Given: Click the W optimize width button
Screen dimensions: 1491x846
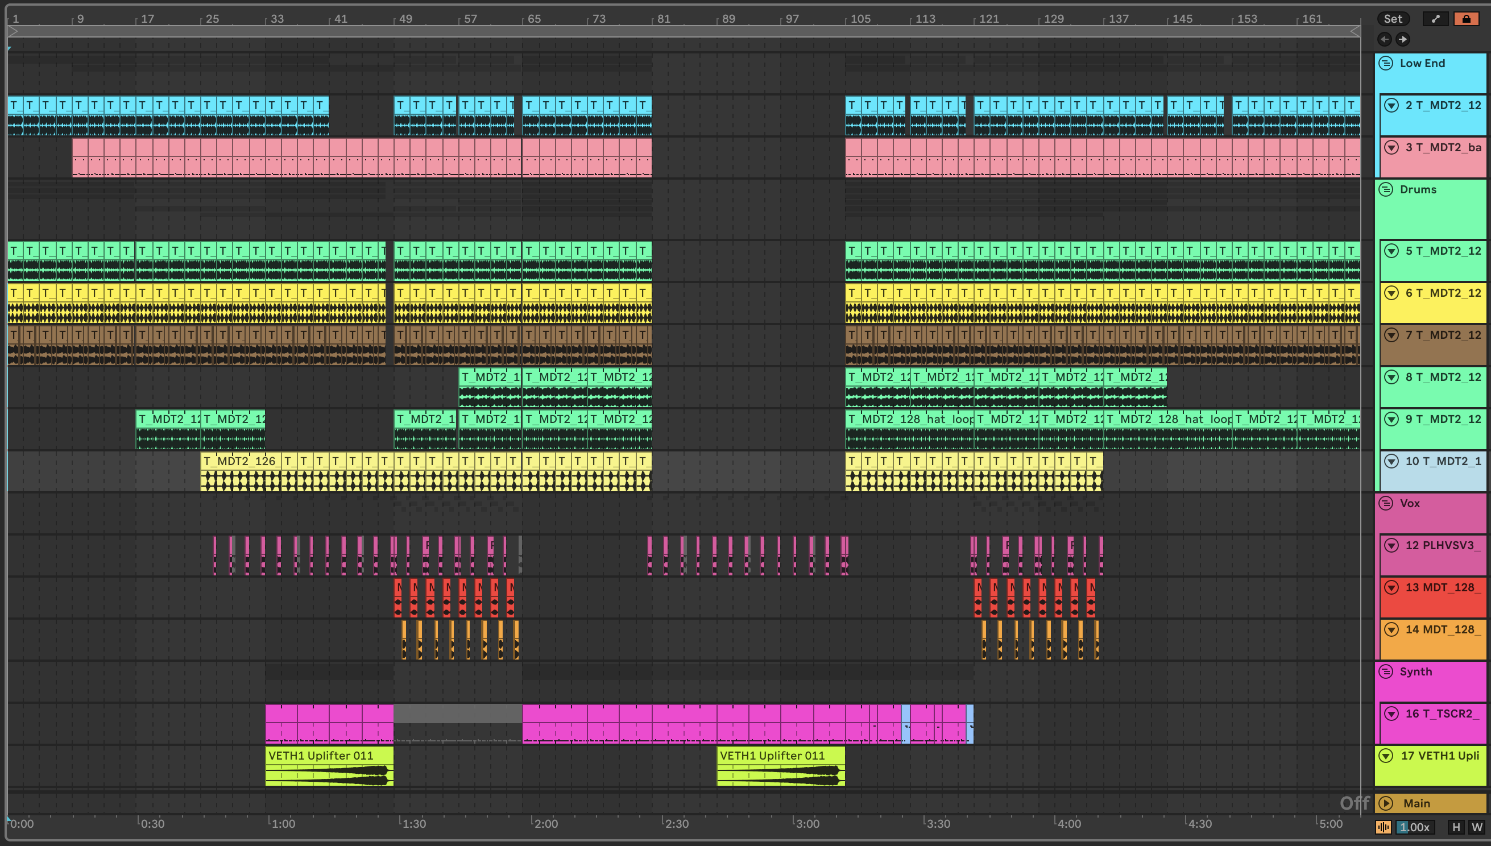Looking at the screenshot, I should pyautogui.click(x=1476, y=827).
